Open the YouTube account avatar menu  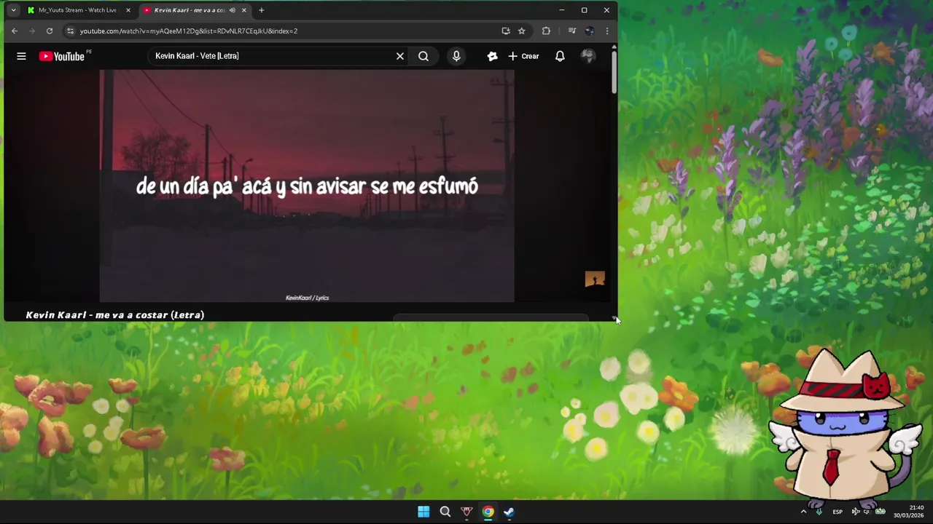(588, 56)
